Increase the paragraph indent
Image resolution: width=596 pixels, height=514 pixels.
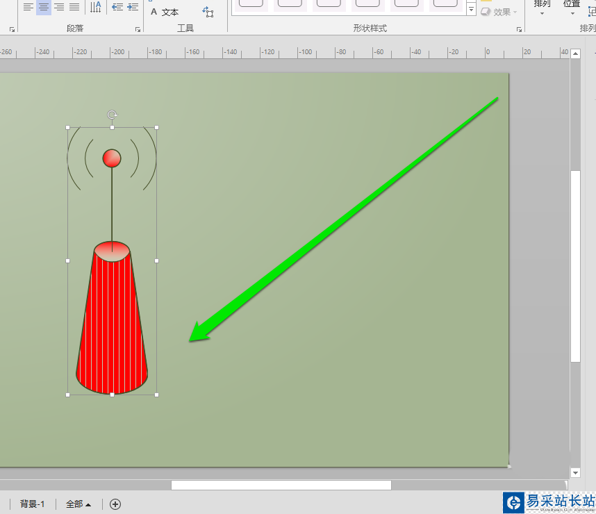tap(133, 7)
